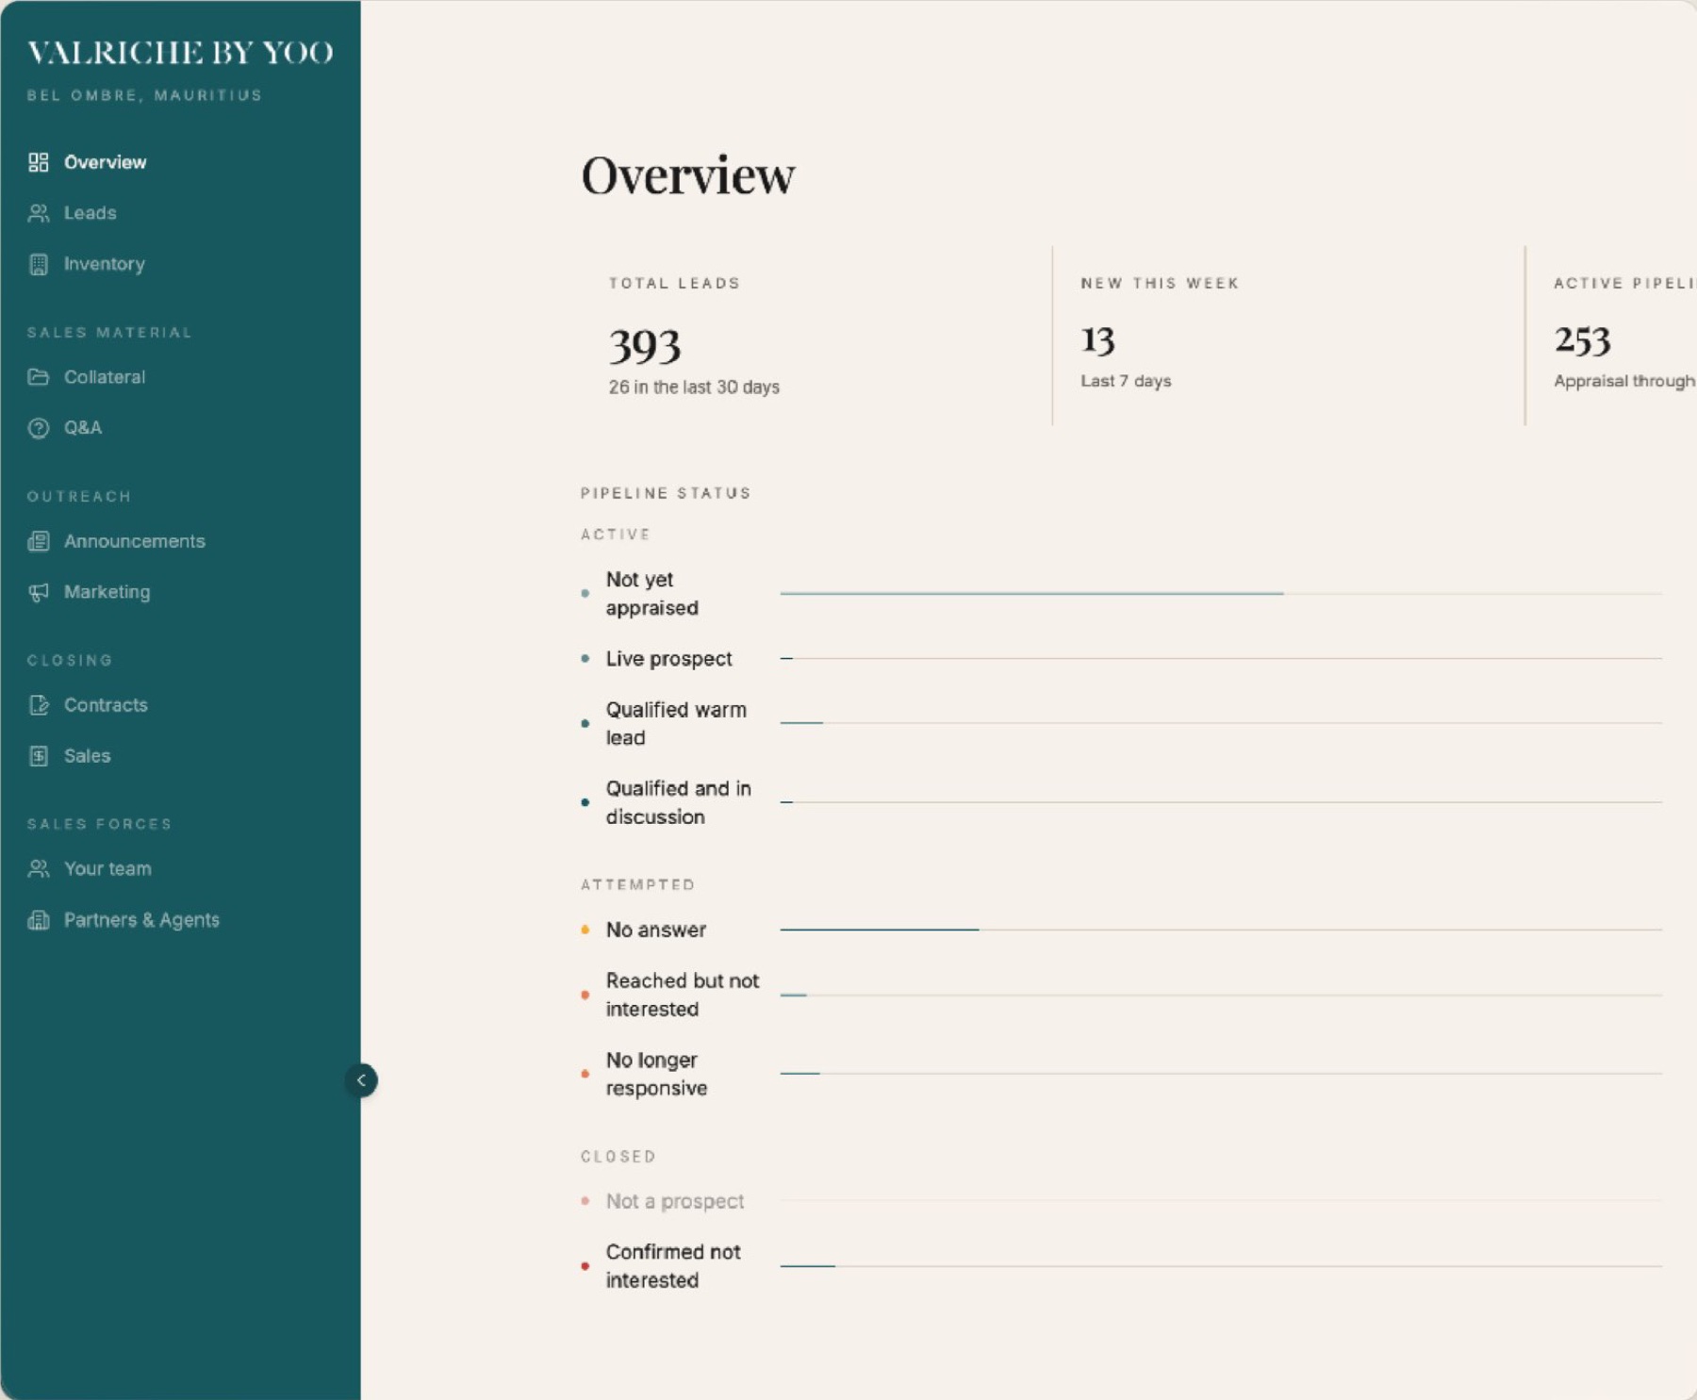Screen dimensions: 1697x1400
Task: Open the Leads menu item
Action: point(91,213)
